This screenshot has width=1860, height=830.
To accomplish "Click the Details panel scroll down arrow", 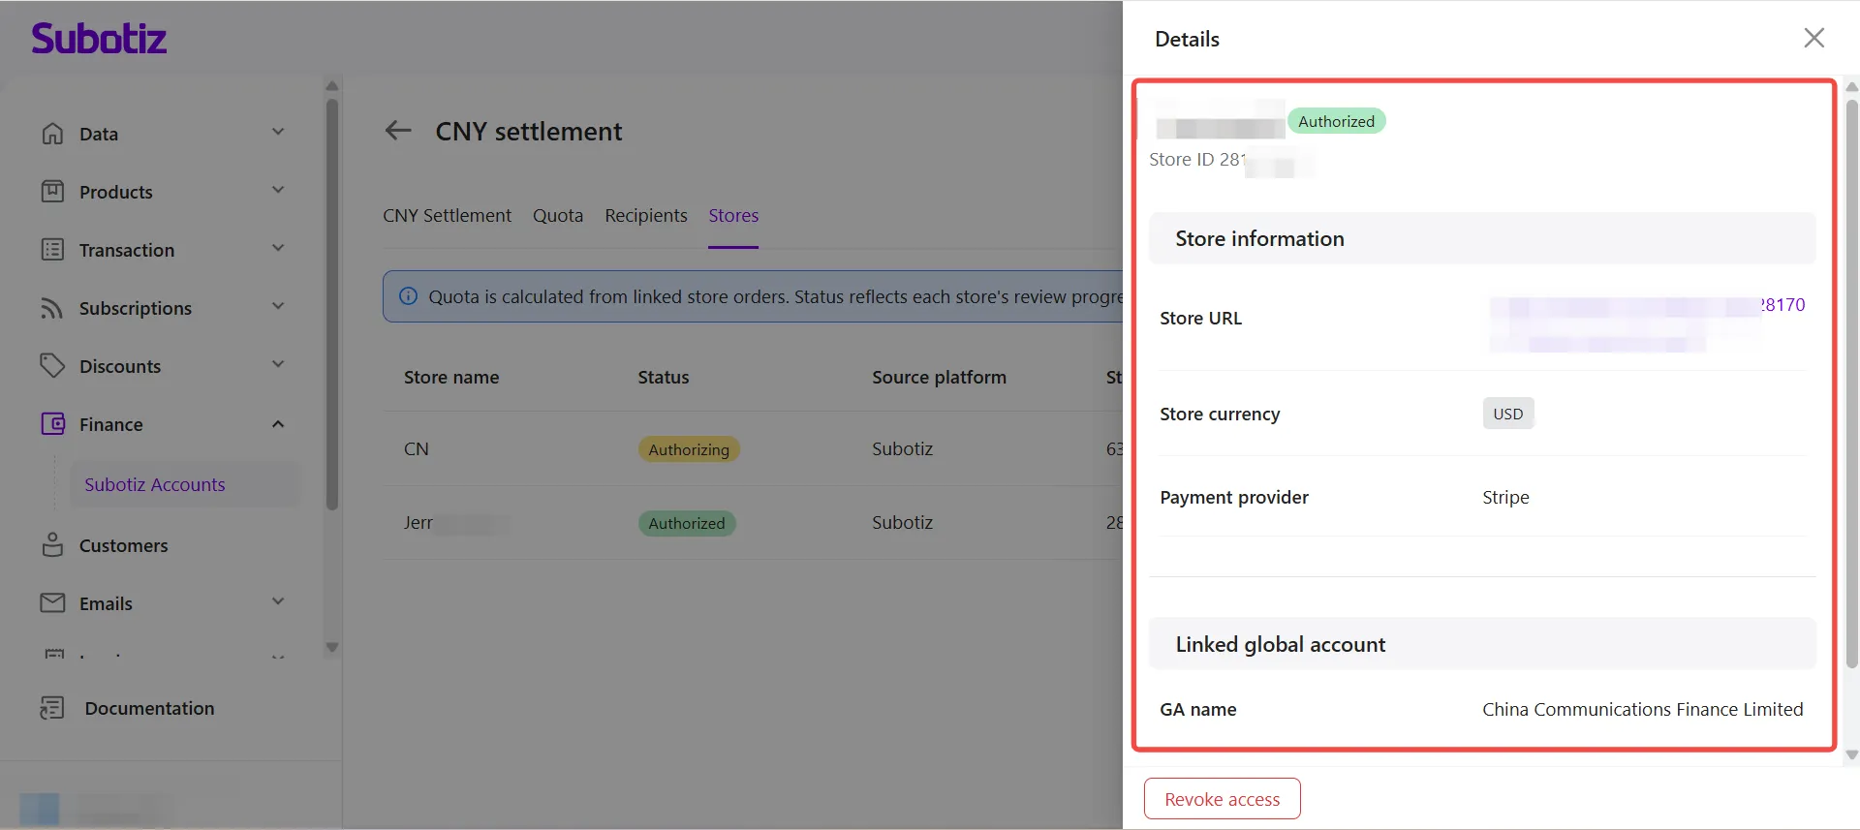I will pos(1852,755).
